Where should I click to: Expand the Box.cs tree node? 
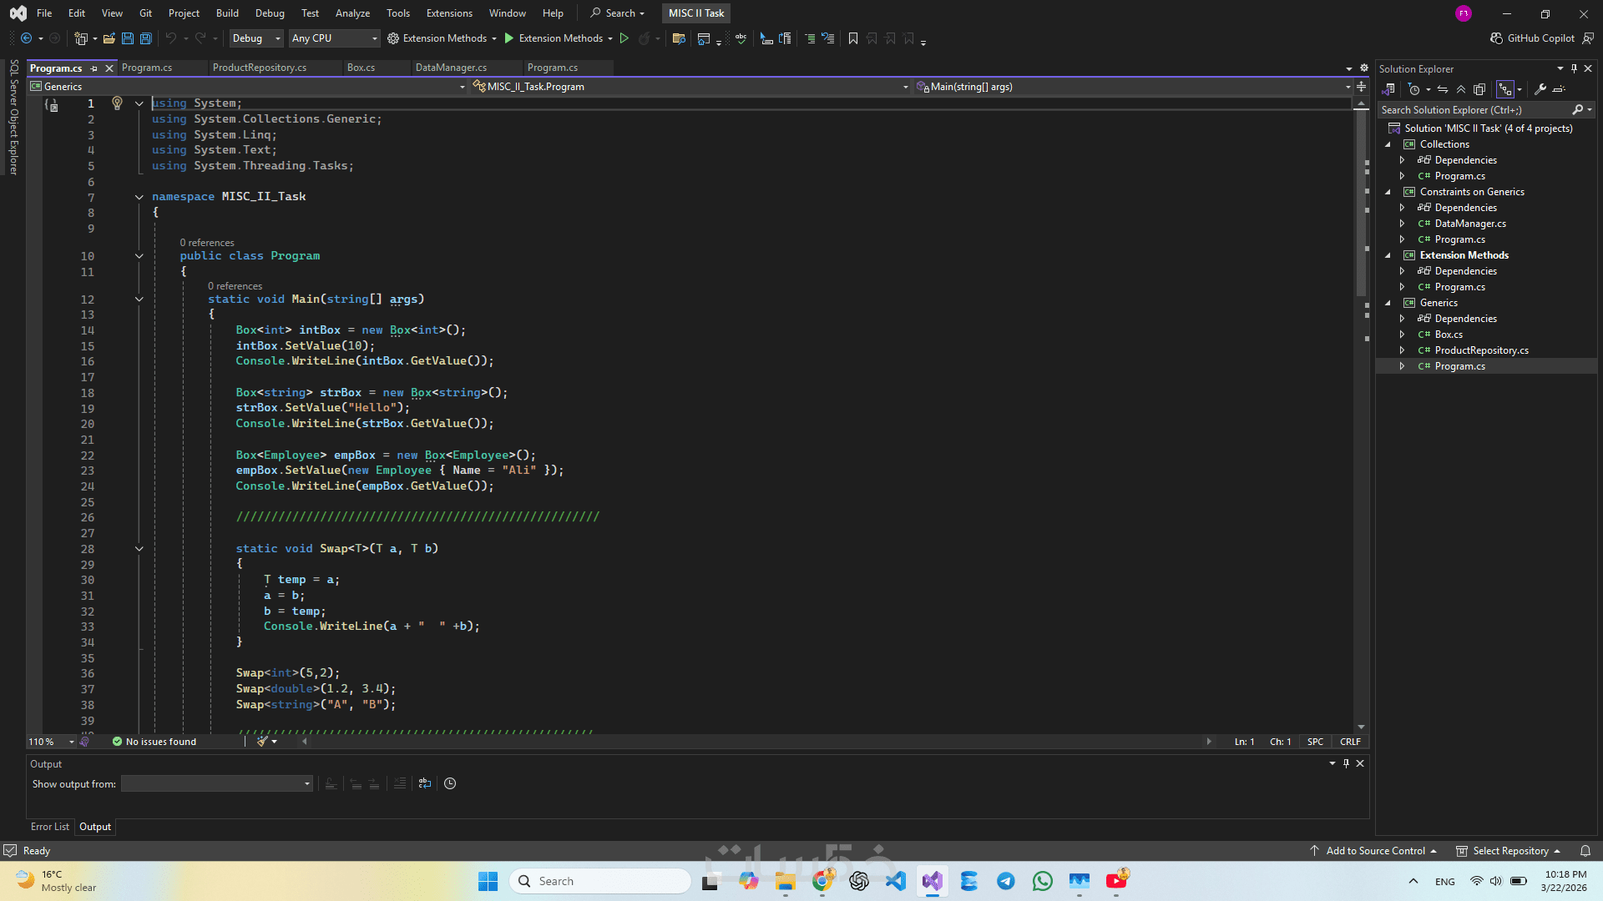tap(1402, 335)
